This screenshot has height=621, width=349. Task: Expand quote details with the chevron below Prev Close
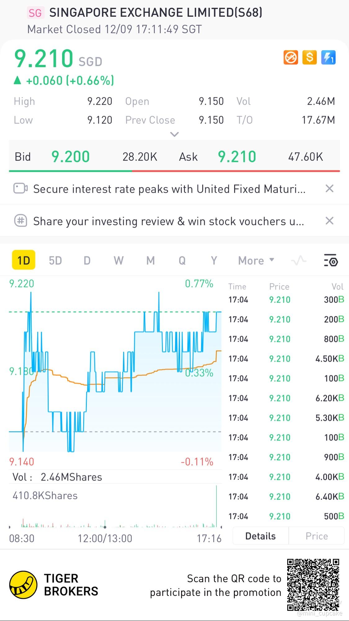(175, 134)
